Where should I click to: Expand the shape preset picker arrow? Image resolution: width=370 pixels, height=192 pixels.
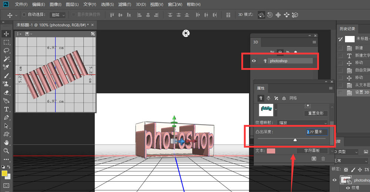point(275,109)
